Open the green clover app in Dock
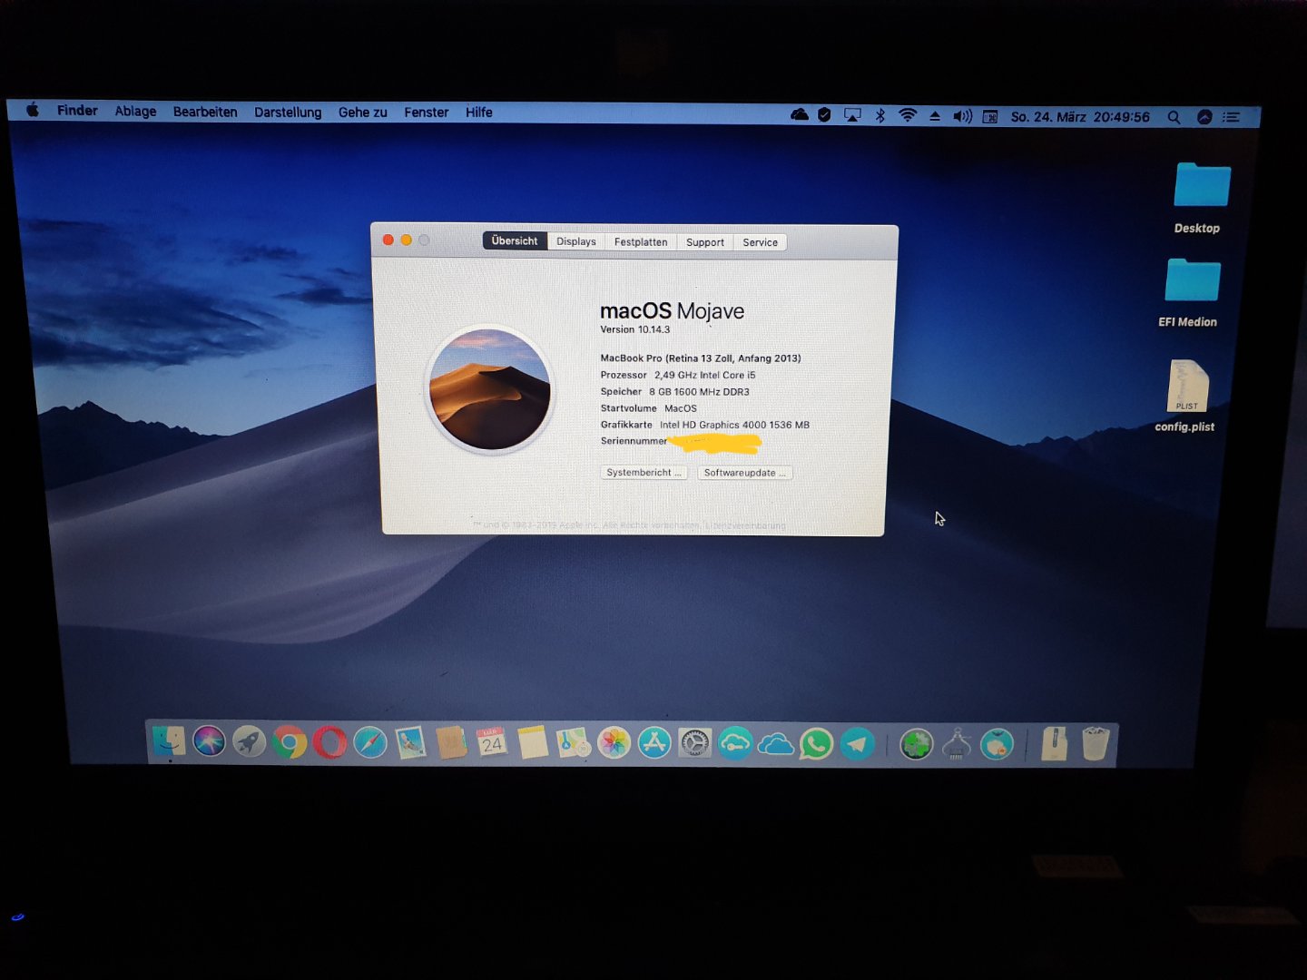This screenshot has height=980, width=1307. click(x=917, y=745)
